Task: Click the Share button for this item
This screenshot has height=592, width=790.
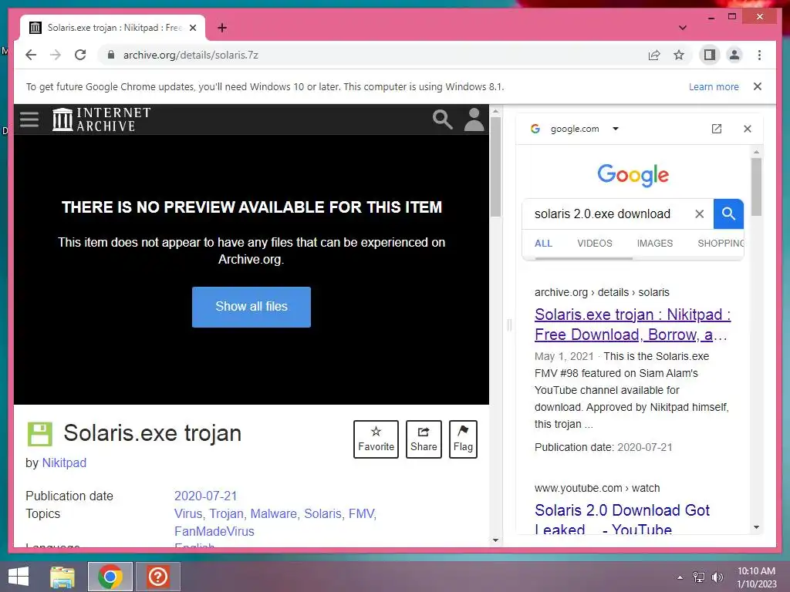Action: pos(424,439)
